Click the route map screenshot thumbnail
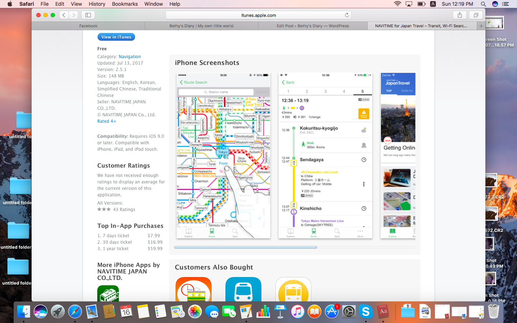Image resolution: width=517 pixels, height=323 pixels. click(223, 155)
